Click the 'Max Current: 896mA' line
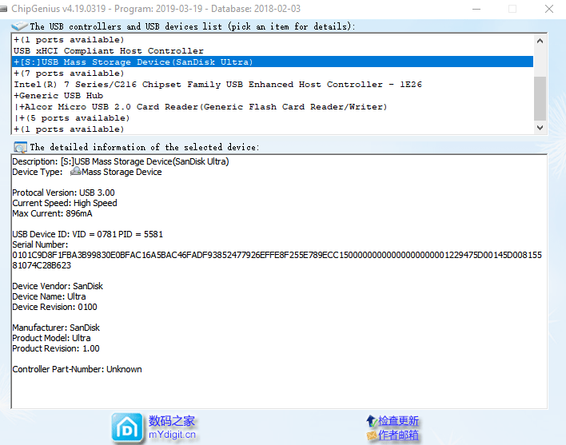 point(52,213)
